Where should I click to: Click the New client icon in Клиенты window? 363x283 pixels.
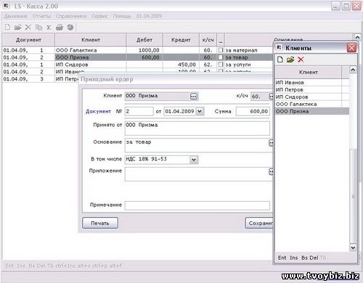tap(280, 60)
